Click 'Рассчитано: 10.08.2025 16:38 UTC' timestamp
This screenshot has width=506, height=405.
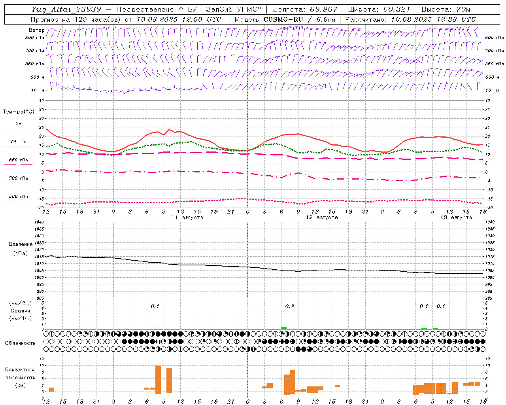tap(410, 19)
